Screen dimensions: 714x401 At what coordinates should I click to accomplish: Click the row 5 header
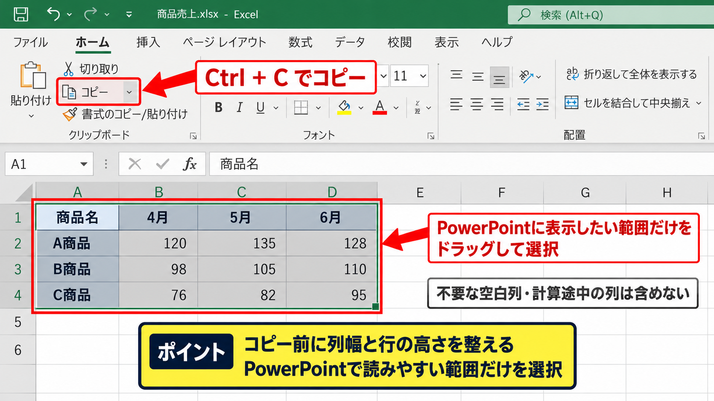18,322
